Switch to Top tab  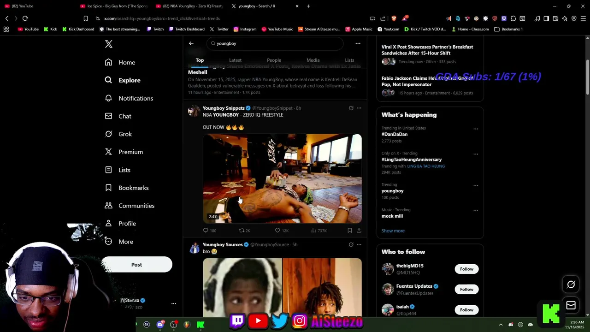[200, 60]
